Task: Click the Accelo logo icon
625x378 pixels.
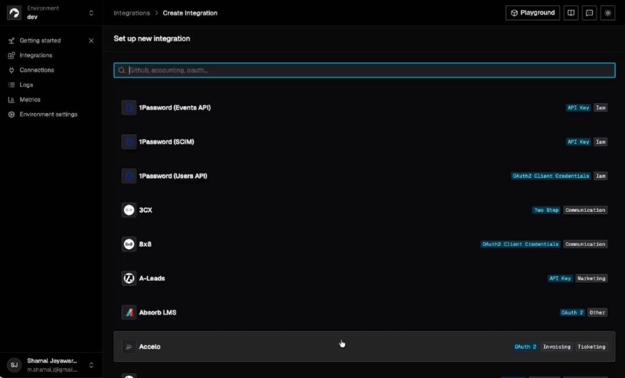Action: click(129, 346)
